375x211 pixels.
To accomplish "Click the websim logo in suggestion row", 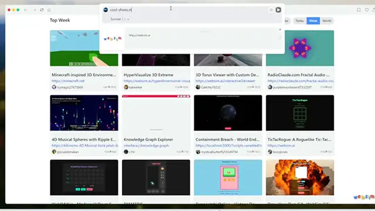I will pos(112,39).
